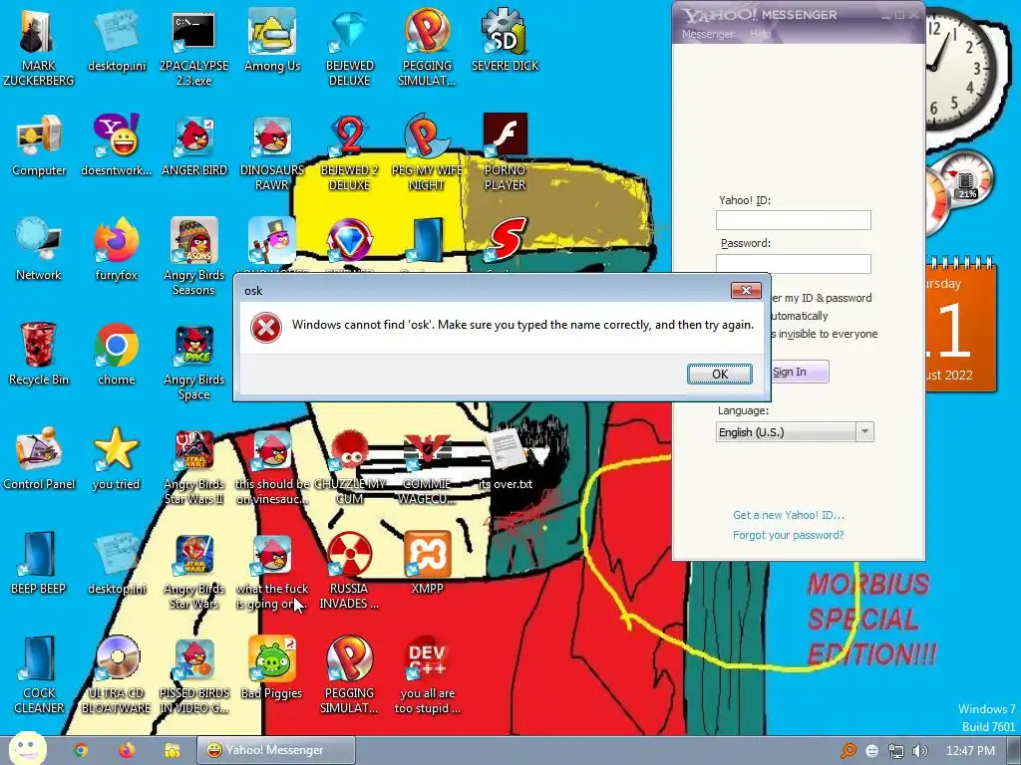Follow the 'Get a new Yahoo! ID...' link

(789, 515)
